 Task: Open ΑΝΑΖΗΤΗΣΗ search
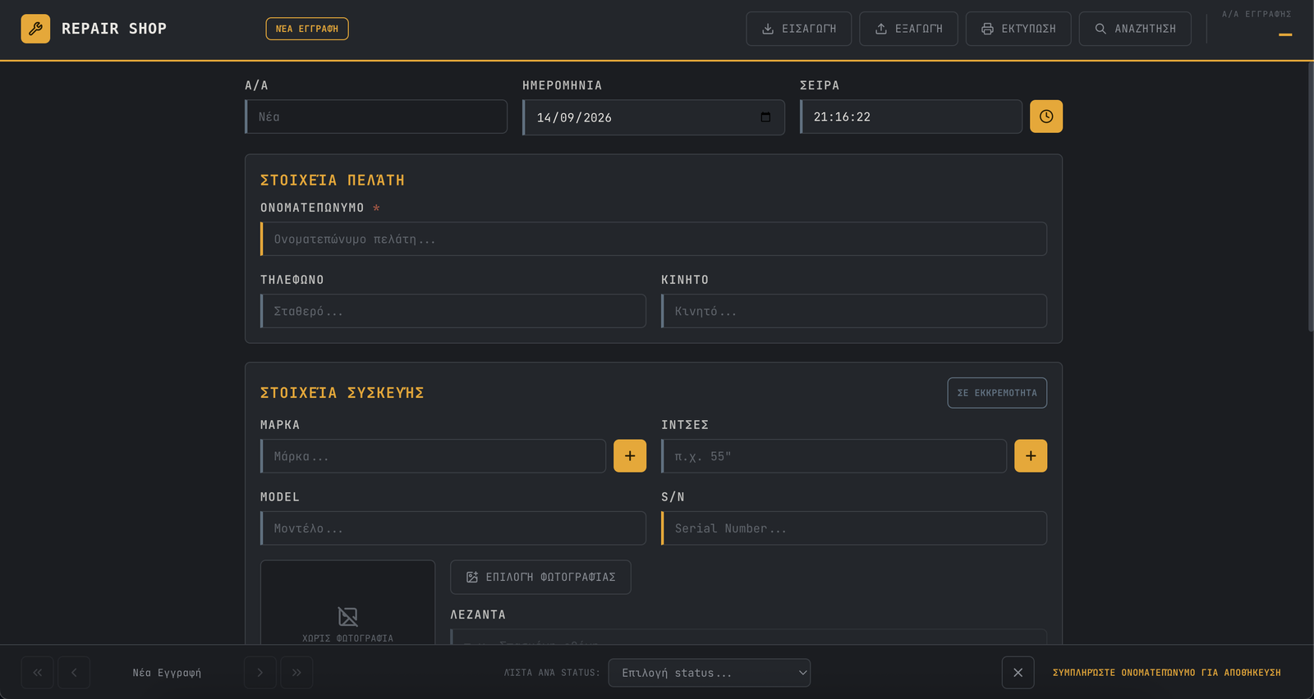(1135, 29)
